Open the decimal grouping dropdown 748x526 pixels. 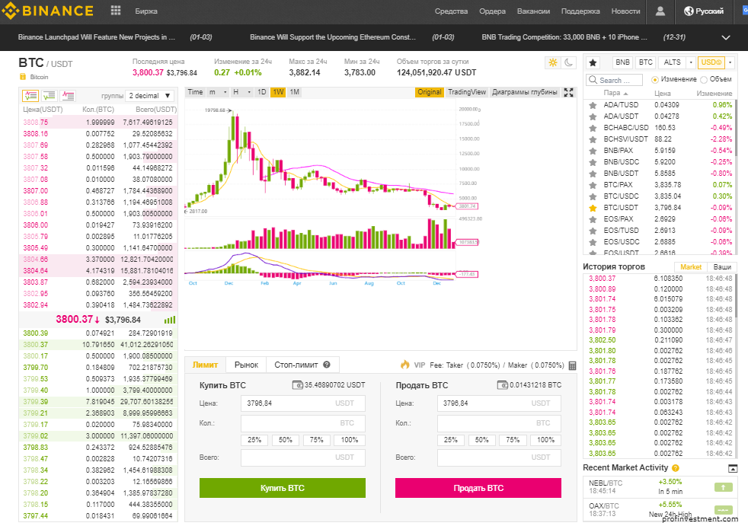pos(150,96)
